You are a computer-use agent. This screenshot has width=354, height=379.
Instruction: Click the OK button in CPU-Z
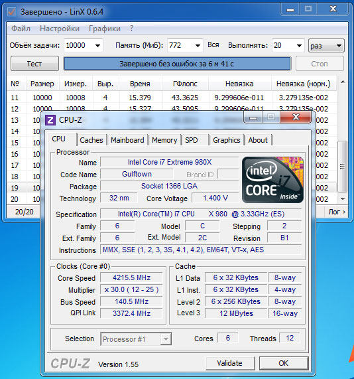tap(284, 363)
